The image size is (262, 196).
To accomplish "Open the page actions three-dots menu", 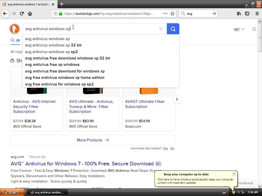I will (x=165, y=14).
